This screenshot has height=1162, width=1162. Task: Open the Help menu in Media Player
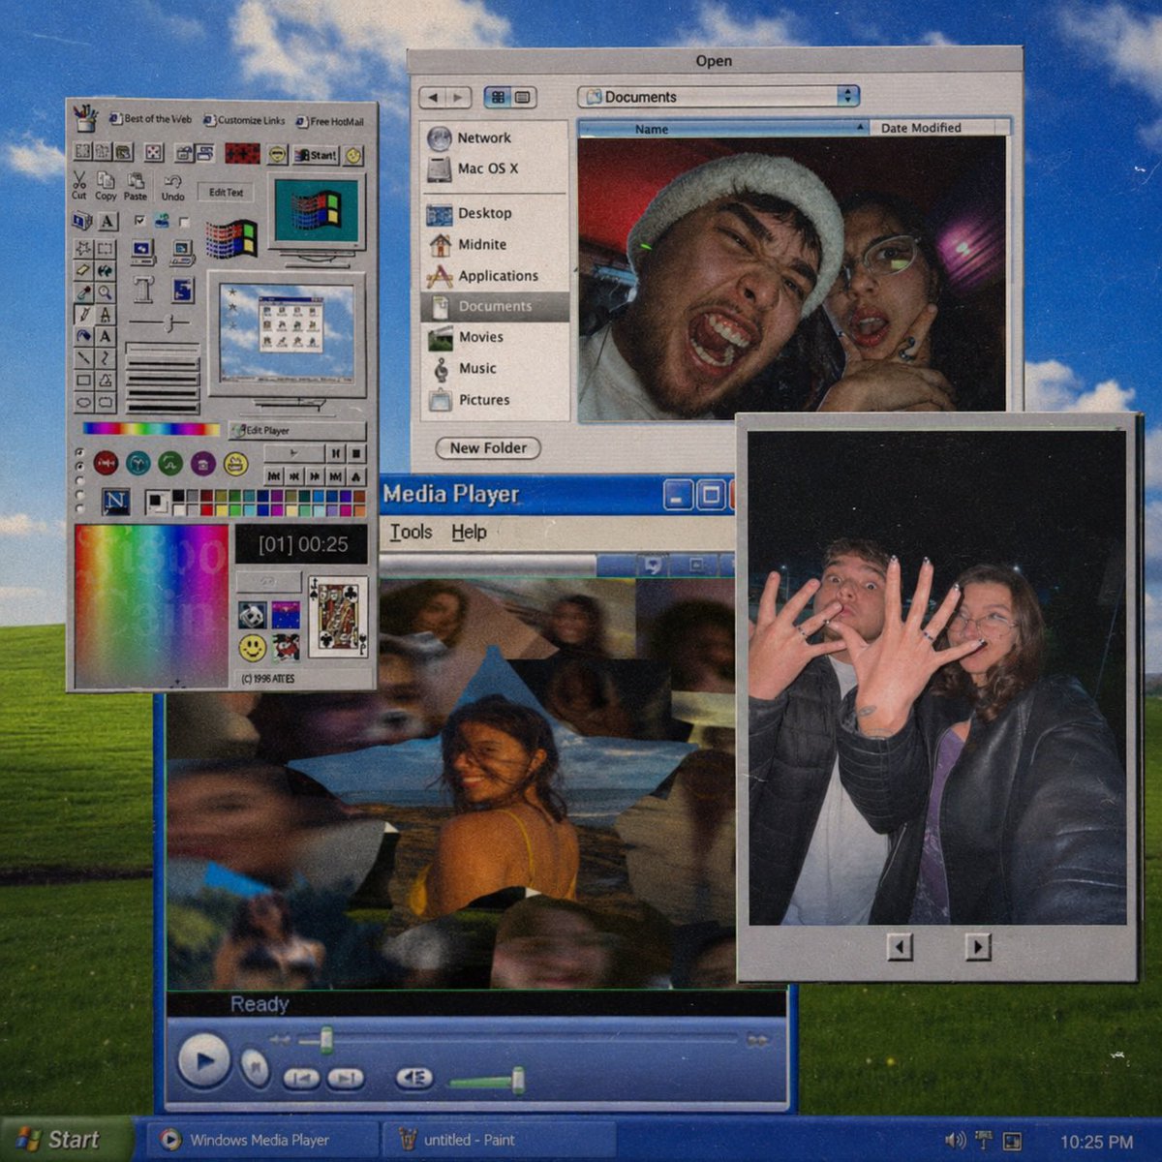tap(469, 532)
